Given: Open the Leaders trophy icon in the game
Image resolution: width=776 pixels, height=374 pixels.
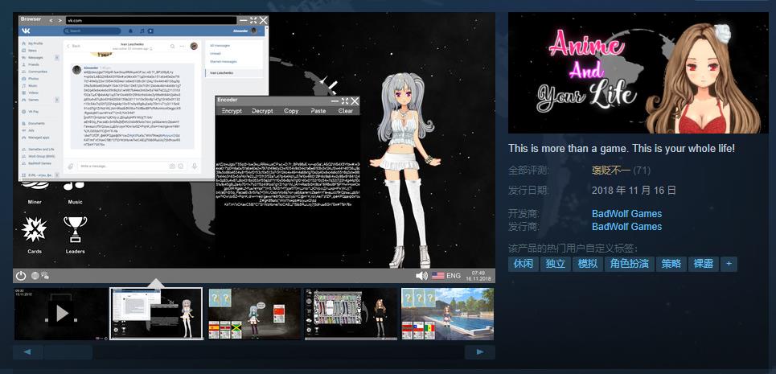Looking at the screenshot, I should [x=76, y=235].
